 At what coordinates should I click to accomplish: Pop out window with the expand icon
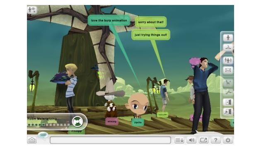click(x=203, y=140)
